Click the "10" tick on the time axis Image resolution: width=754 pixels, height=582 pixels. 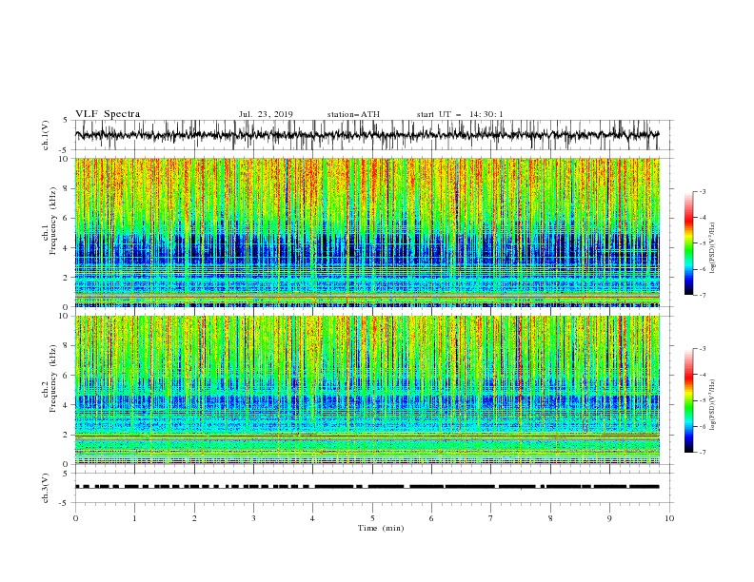click(x=669, y=518)
